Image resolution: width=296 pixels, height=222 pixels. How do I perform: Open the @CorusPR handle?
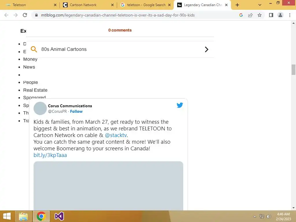click(x=58, y=111)
